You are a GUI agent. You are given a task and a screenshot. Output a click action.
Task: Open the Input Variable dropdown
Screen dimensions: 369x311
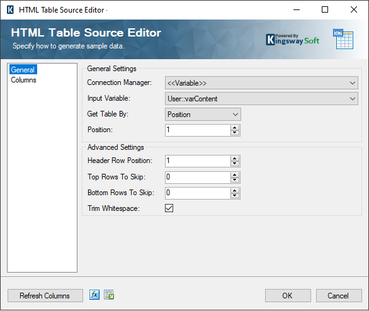(261, 99)
